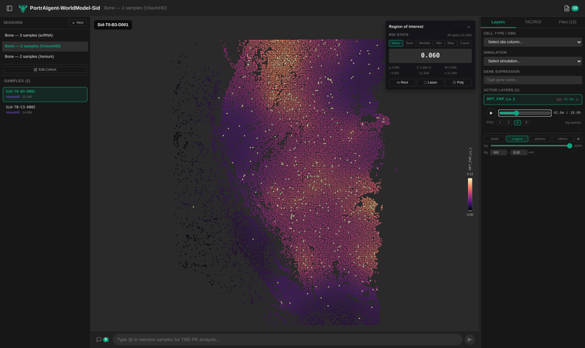Select the Count statistic
The width and height of the screenshot is (585, 348).
tap(464, 43)
